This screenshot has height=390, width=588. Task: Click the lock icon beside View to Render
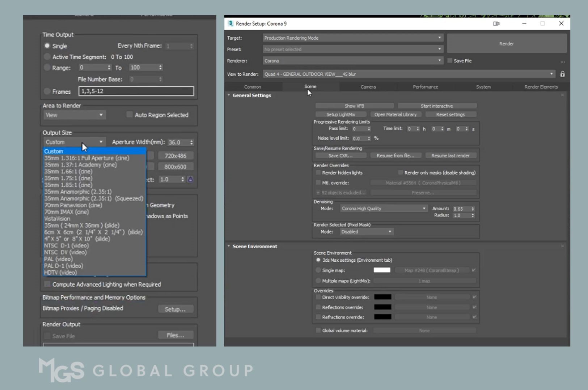(x=563, y=74)
